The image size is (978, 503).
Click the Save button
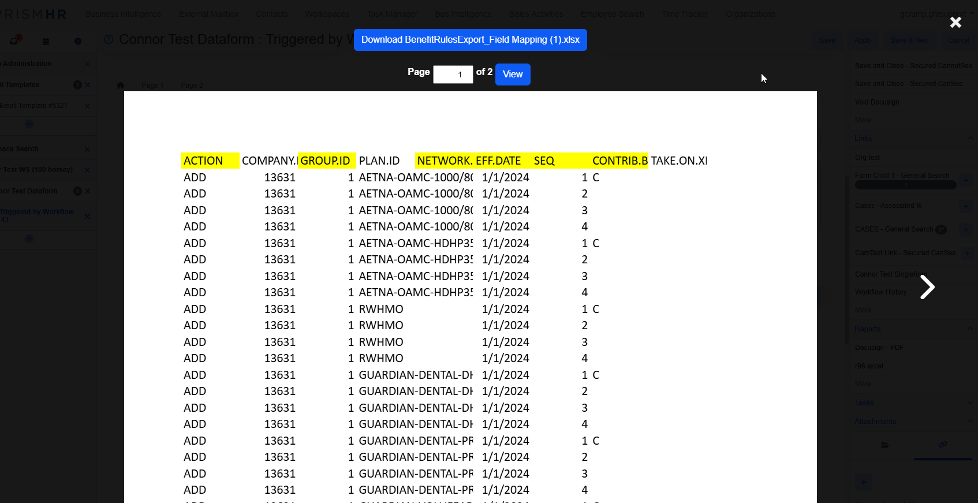pos(827,40)
